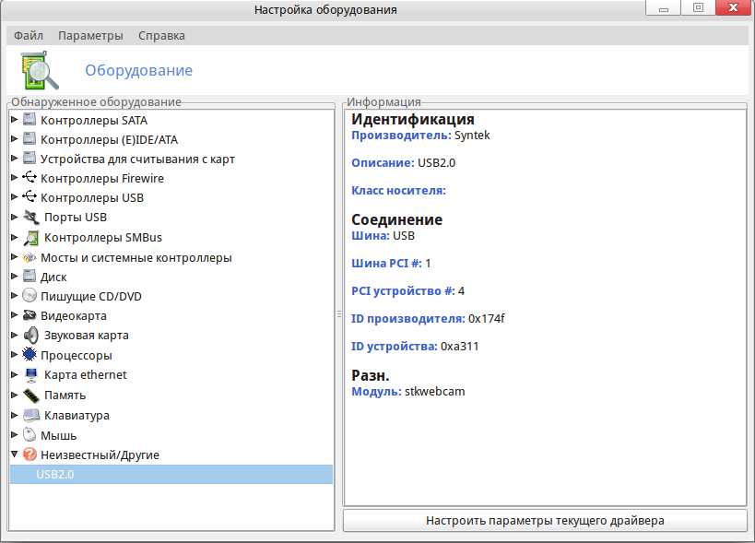Click the Описание: USB2.0 line
Viewport: 755px width, 543px height.
[x=403, y=163]
